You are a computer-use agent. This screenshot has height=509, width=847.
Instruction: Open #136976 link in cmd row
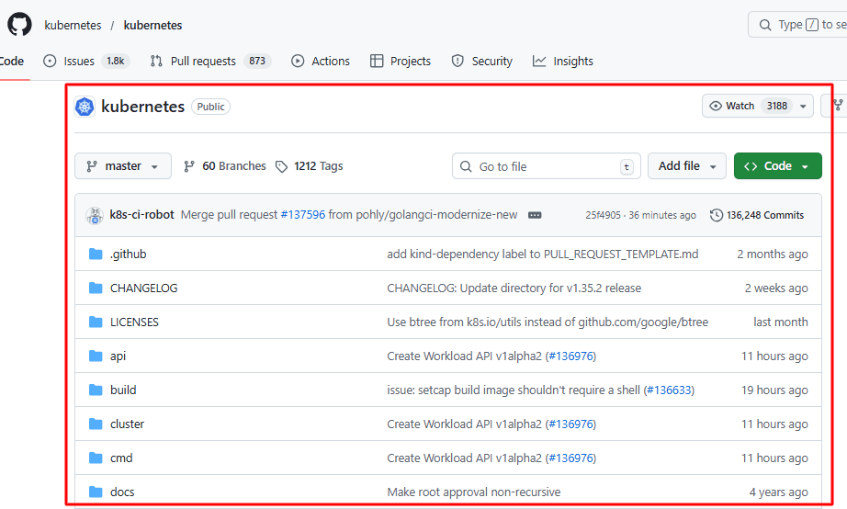571,458
